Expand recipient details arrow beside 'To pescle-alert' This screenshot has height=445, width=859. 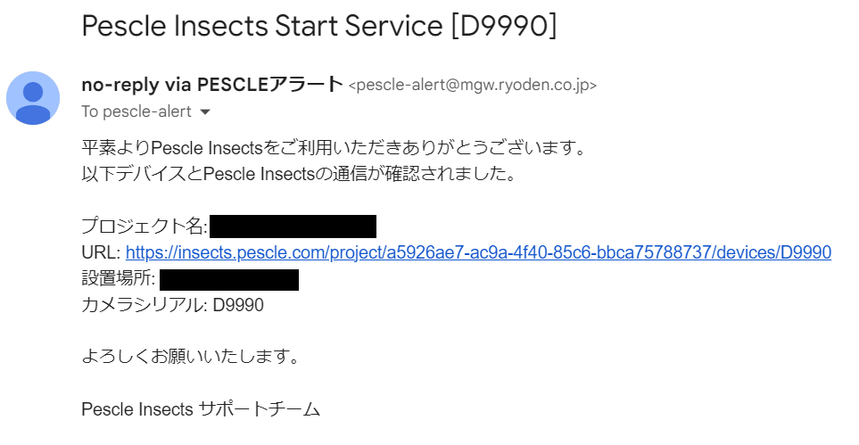pos(205,112)
